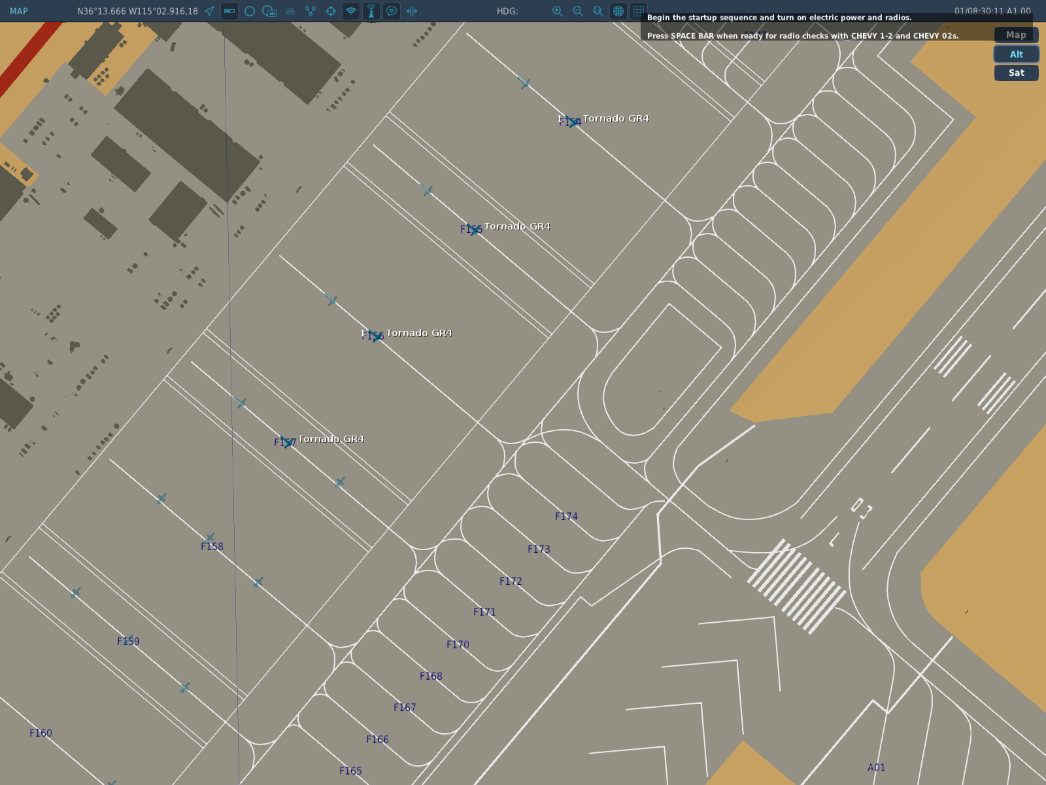Click the F159 parking label
Viewport: 1046px width, 785px height.
(x=128, y=642)
